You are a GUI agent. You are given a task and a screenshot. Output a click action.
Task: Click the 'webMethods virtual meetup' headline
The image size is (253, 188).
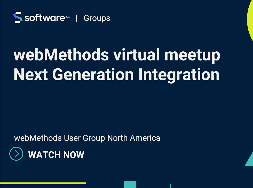coord(117,55)
